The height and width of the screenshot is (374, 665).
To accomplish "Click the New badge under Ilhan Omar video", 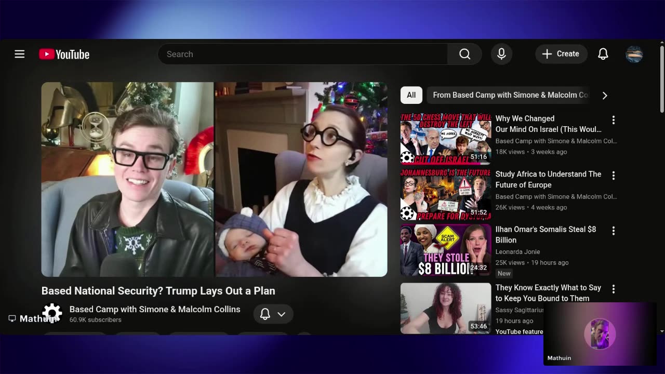I will click(504, 273).
